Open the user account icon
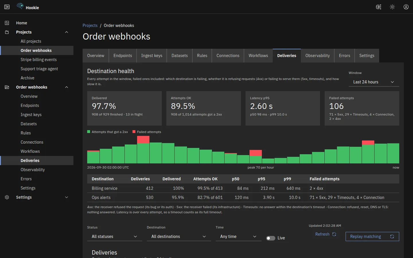 click(406, 7)
